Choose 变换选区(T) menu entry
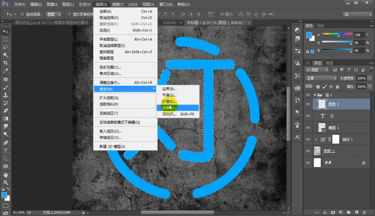 (x=125, y=113)
